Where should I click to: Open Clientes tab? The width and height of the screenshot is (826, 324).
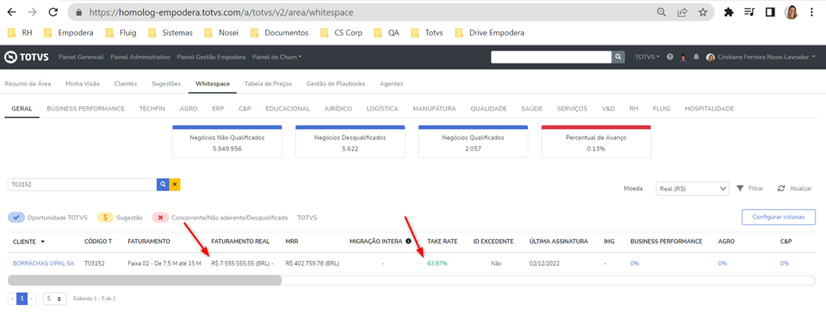(125, 83)
